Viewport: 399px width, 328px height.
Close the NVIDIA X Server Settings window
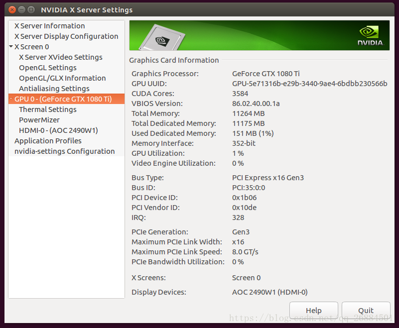(12, 10)
